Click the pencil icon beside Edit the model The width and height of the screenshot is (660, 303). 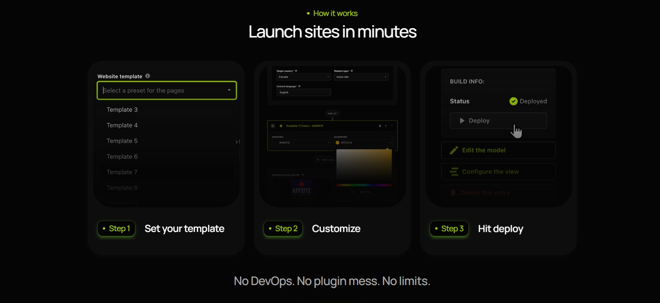point(454,150)
